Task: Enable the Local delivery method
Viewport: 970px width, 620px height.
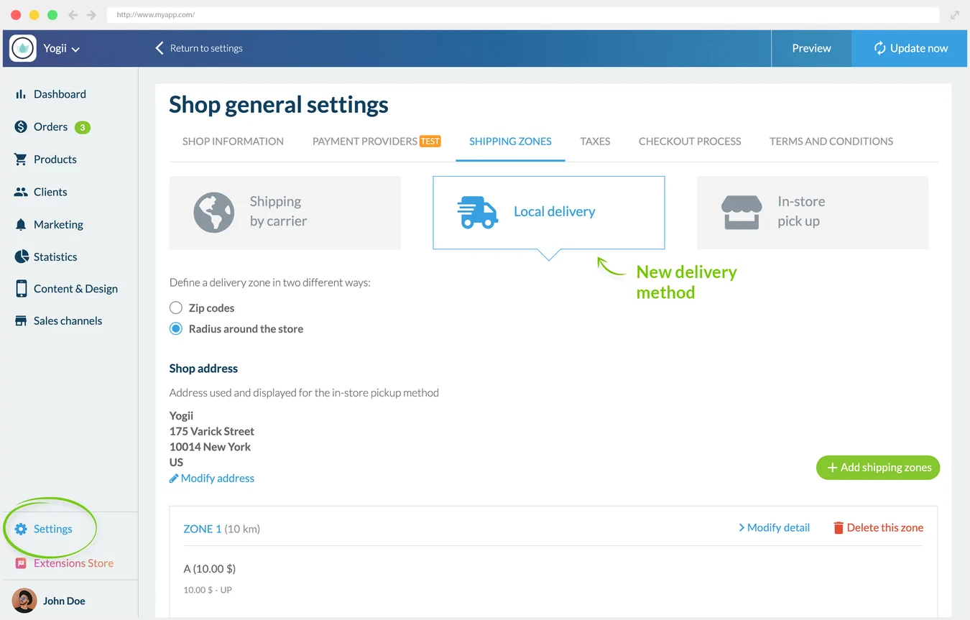Action: pos(548,211)
